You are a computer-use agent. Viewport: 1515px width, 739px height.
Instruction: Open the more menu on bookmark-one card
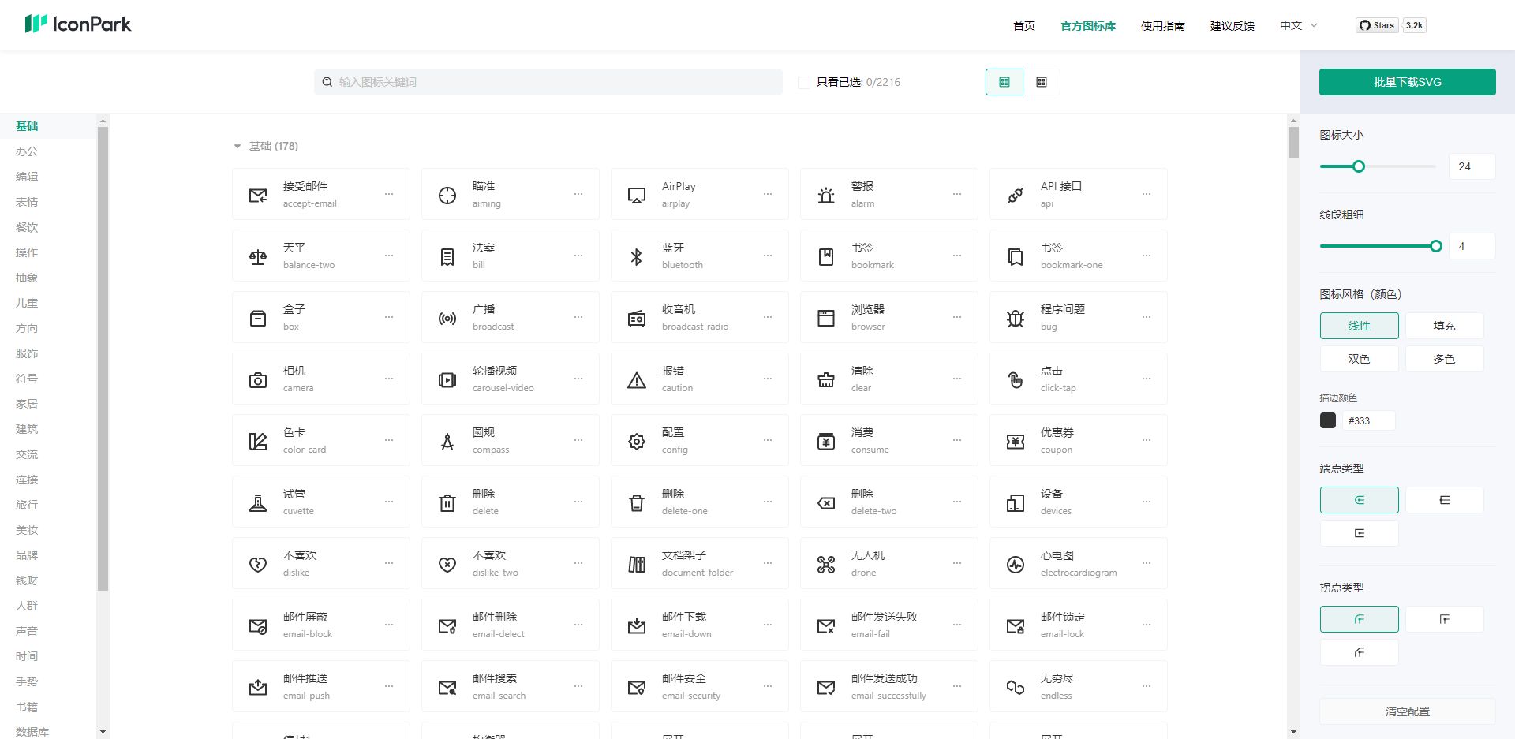pyautogui.click(x=1147, y=256)
